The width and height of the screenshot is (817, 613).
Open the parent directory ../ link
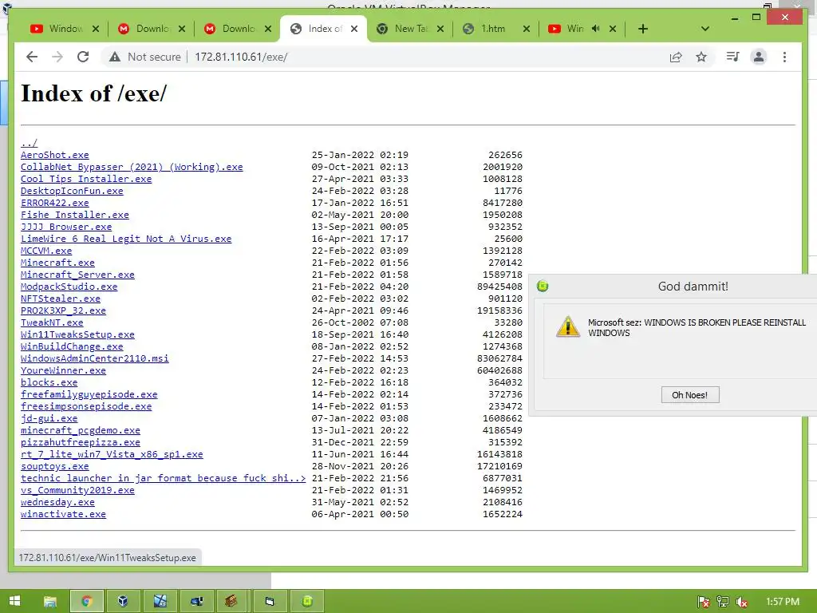click(30, 143)
